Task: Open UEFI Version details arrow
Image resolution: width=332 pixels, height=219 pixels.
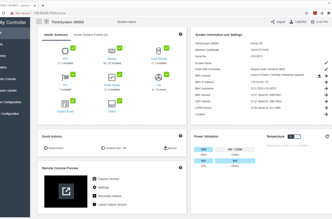Action: click(326, 101)
